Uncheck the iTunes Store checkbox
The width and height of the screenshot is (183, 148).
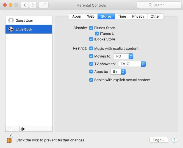(x=91, y=28)
